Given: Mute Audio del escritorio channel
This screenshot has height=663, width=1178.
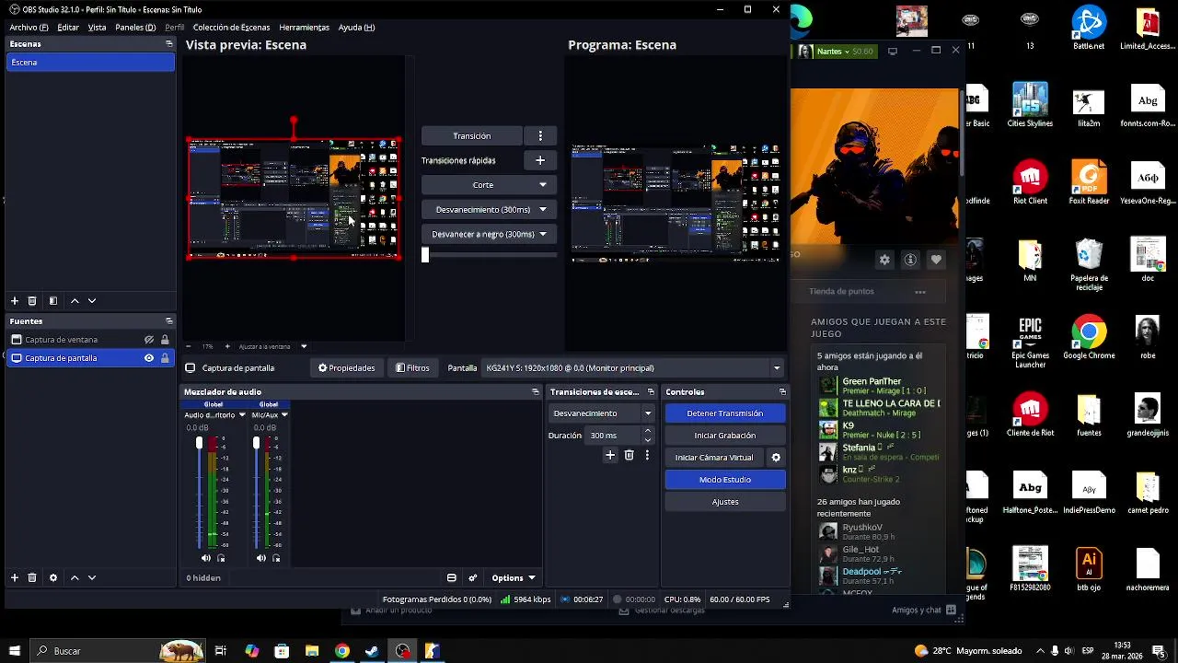Looking at the screenshot, I should click(x=206, y=558).
